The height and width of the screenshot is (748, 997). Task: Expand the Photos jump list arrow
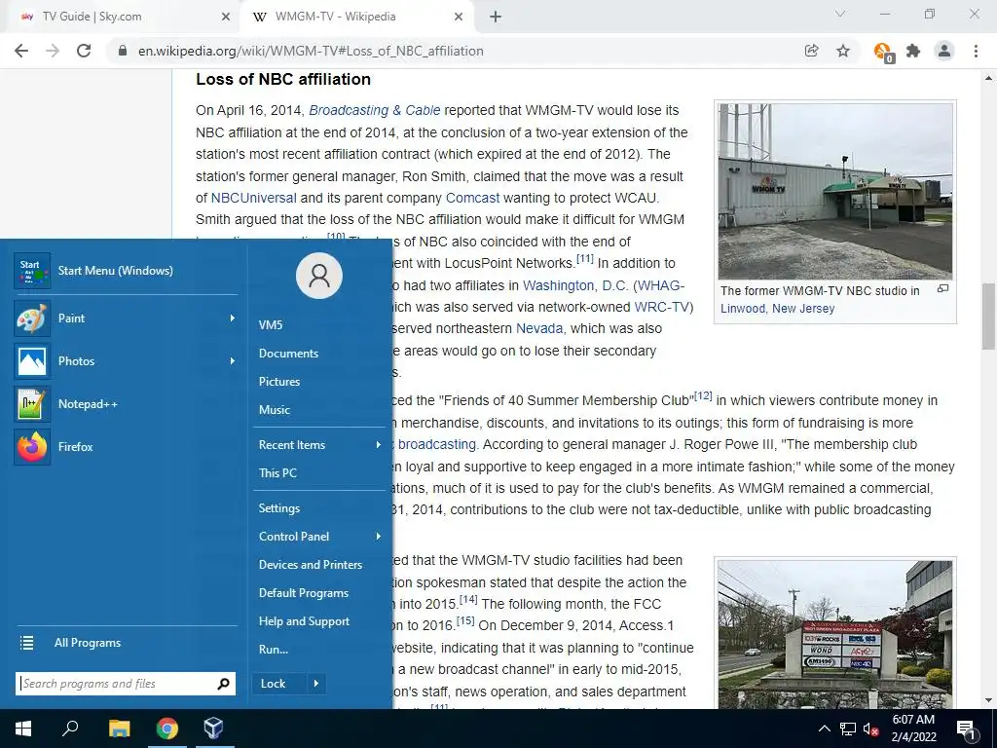coord(232,360)
